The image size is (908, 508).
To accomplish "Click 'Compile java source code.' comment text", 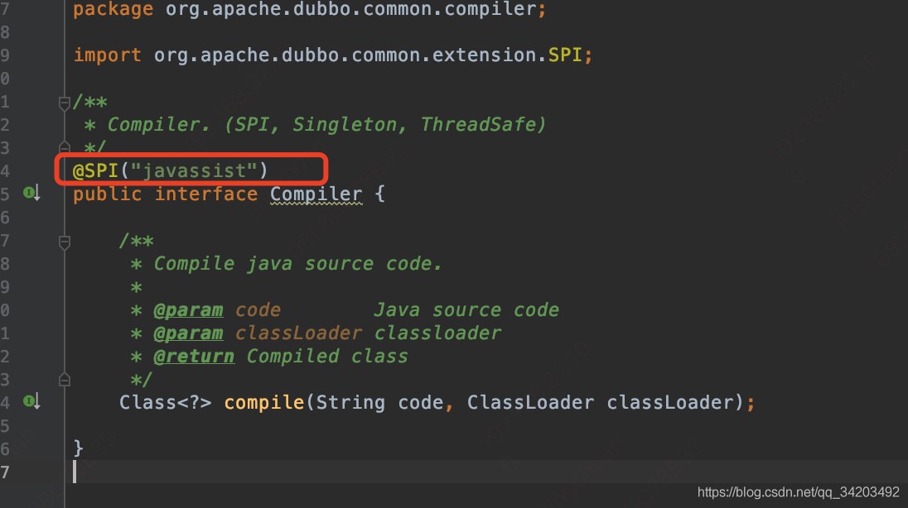I will pyautogui.click(x=297, y=264).
